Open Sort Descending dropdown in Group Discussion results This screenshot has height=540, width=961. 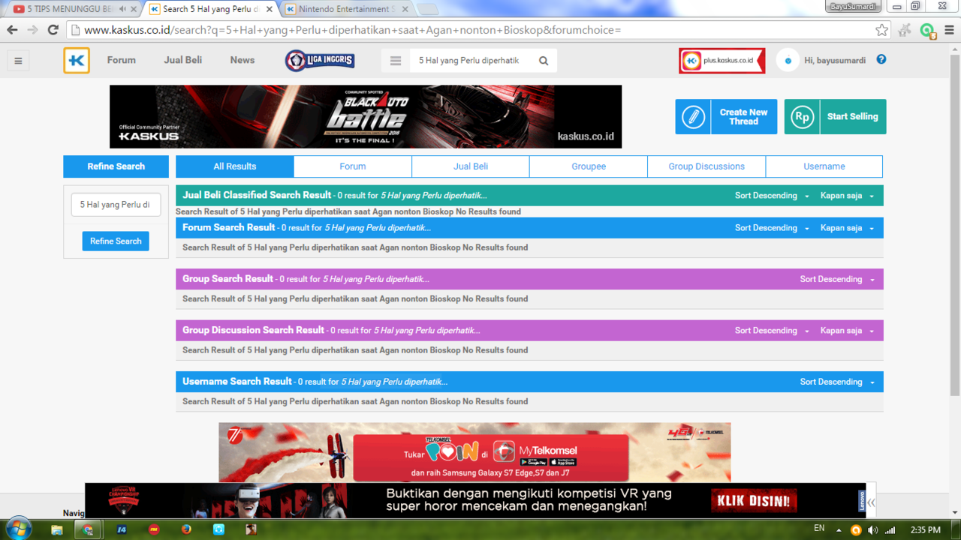click(772, 331)
